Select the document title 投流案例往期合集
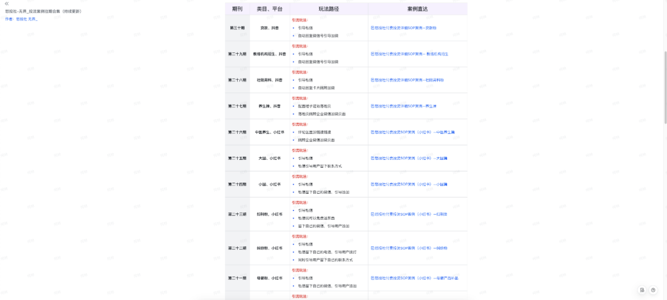 pyautogui.click(x=42, y=11)
